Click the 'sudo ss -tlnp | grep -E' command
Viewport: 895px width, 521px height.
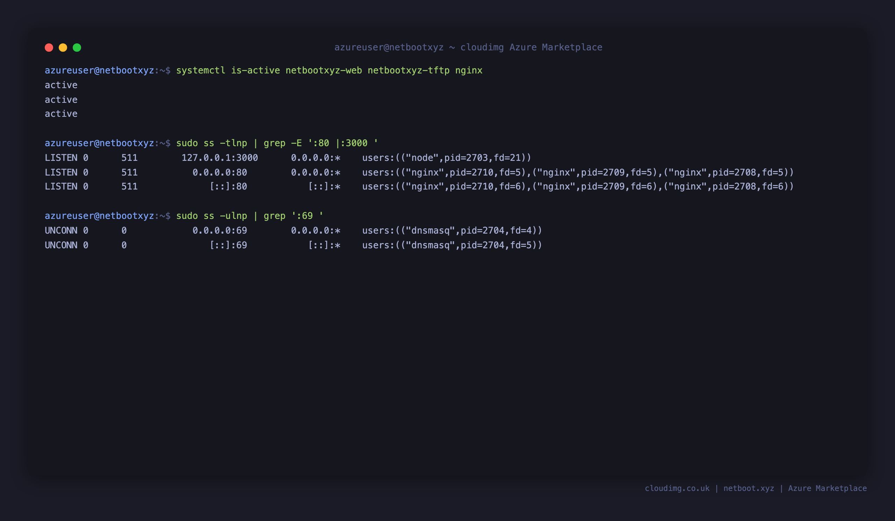click(277, 143)
